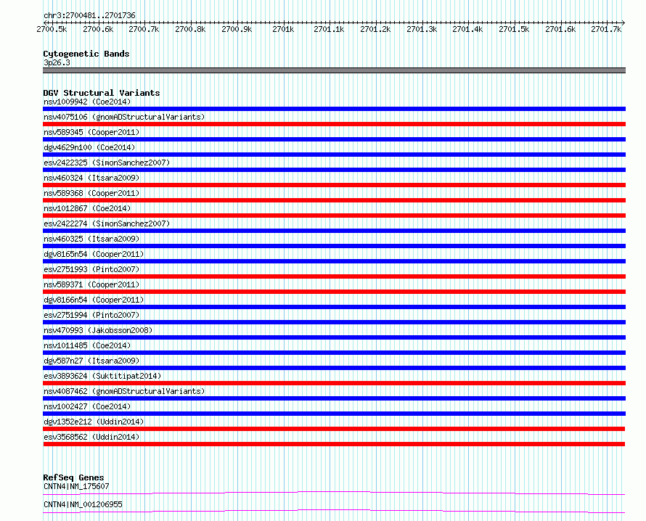Click dgv8165n54 (Cooper2011) label

pos(94,254)
